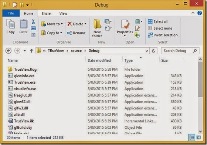The image size is (207, 145).
Task: Sort by the Type column header
Action: [x=141, y=61]
